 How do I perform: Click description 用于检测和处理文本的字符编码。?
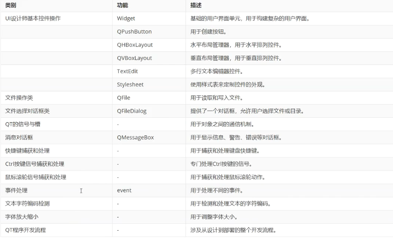coord(231,204)
